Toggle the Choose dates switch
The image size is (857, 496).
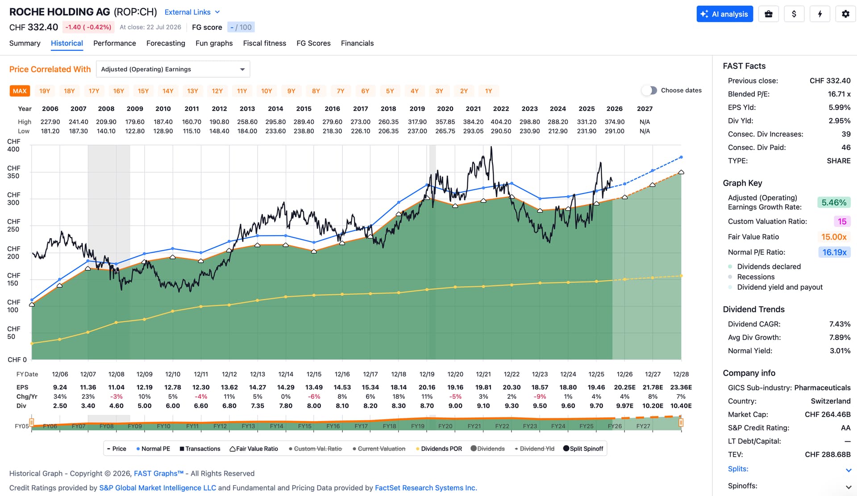[x=649, y=91]
